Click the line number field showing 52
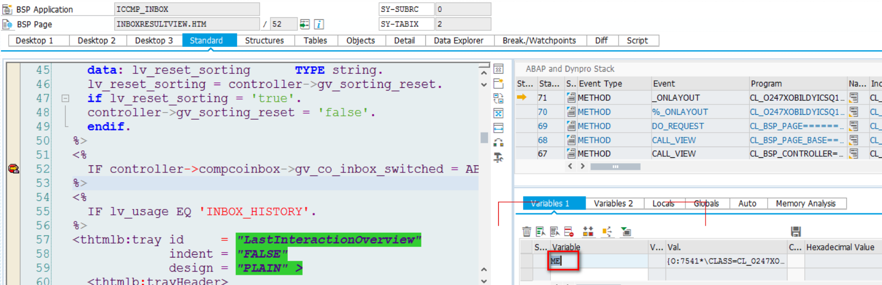This screenshot has height=285, width=882. 283,24
